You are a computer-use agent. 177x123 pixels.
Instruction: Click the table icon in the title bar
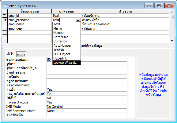(6, 5)
